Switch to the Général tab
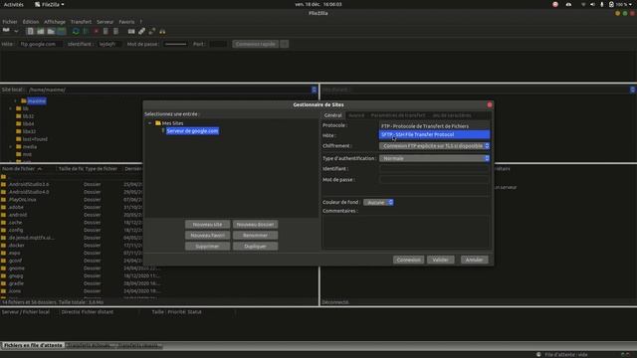Viewport: 637px width, 358px height. pyautogui.click(x=332, y=115)
